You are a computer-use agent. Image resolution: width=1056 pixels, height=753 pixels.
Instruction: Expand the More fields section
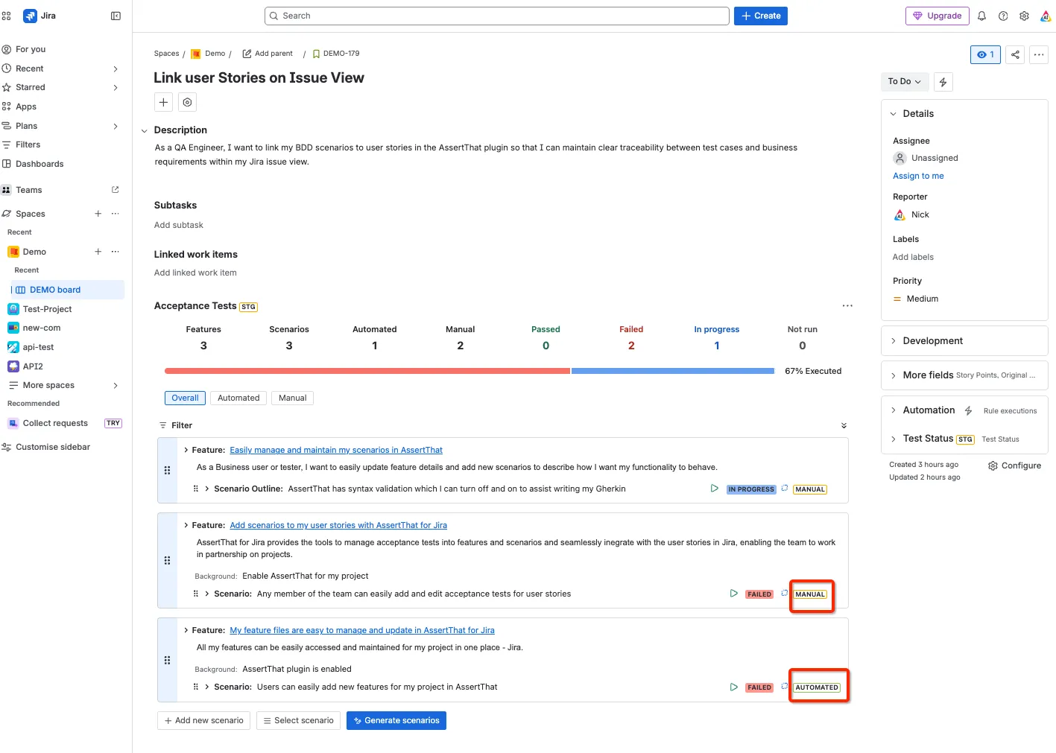[x=893, y=375]
